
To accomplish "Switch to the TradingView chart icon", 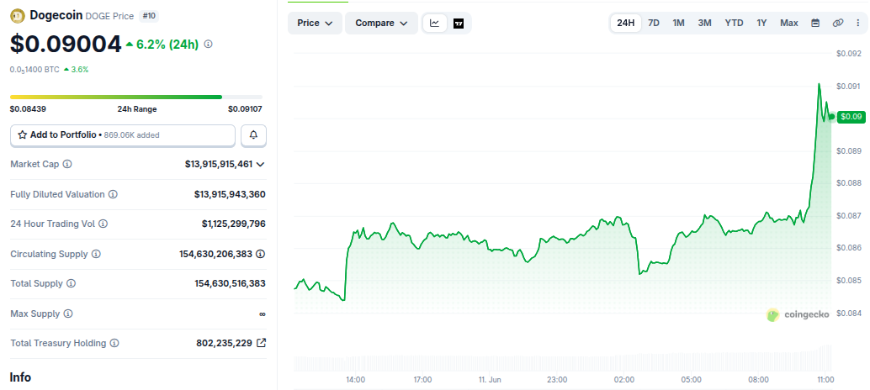I will tap(459, 24).
